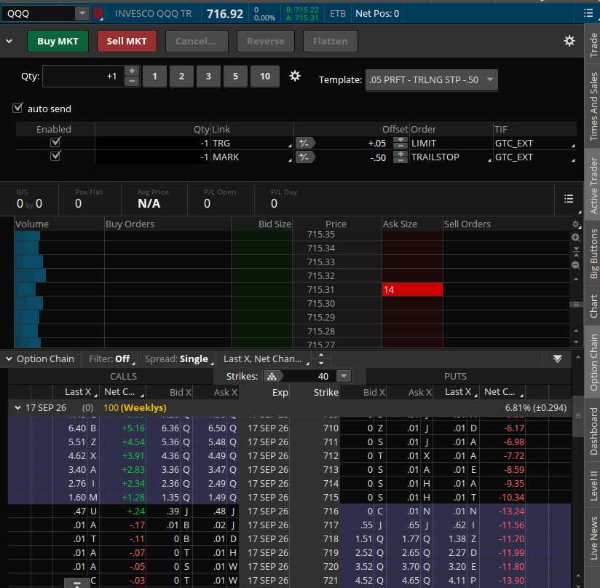The image size is (600, 588).
Task: Open Last X, Net Chan layout dropdown
Action: click(x=266, y=358)
